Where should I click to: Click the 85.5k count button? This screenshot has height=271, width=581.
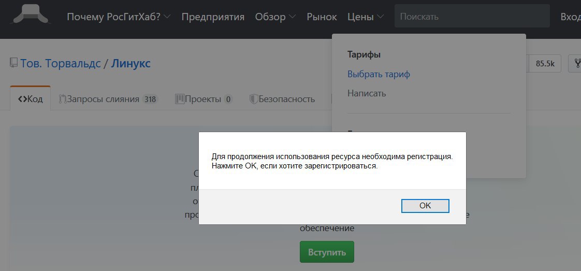[545, 64]
